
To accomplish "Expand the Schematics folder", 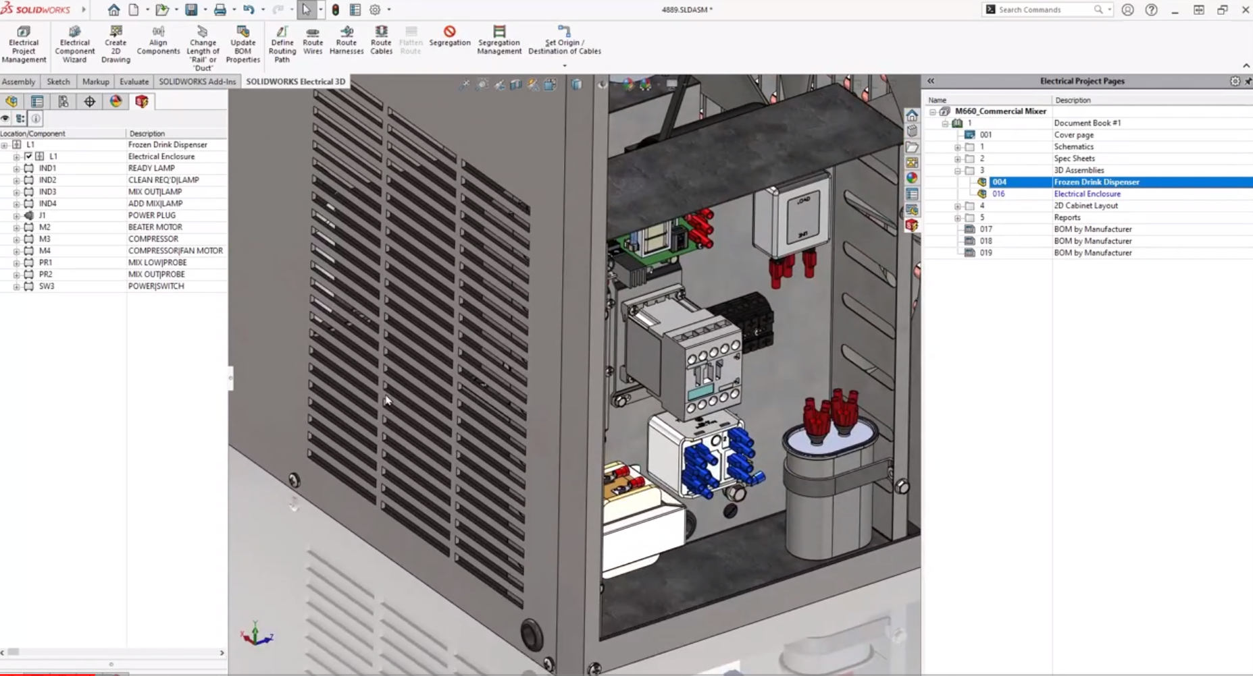I will [x=957, y=147].
